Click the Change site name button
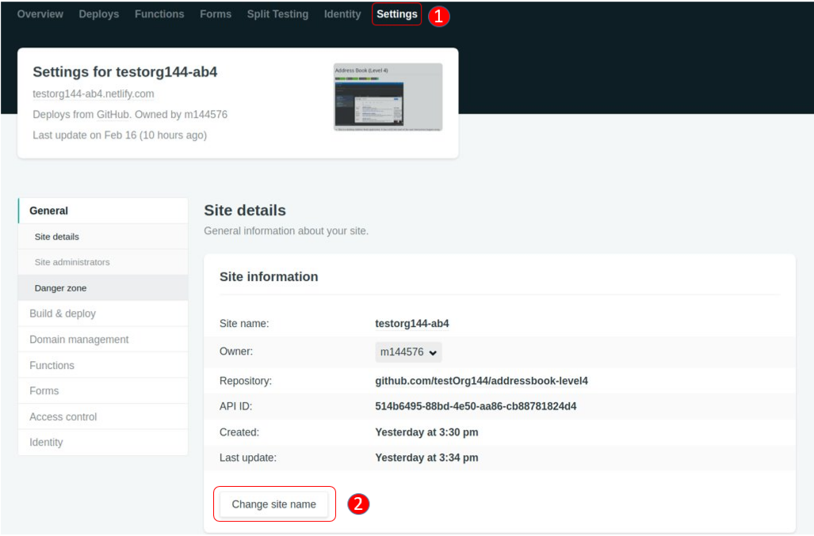 (273, 504)
